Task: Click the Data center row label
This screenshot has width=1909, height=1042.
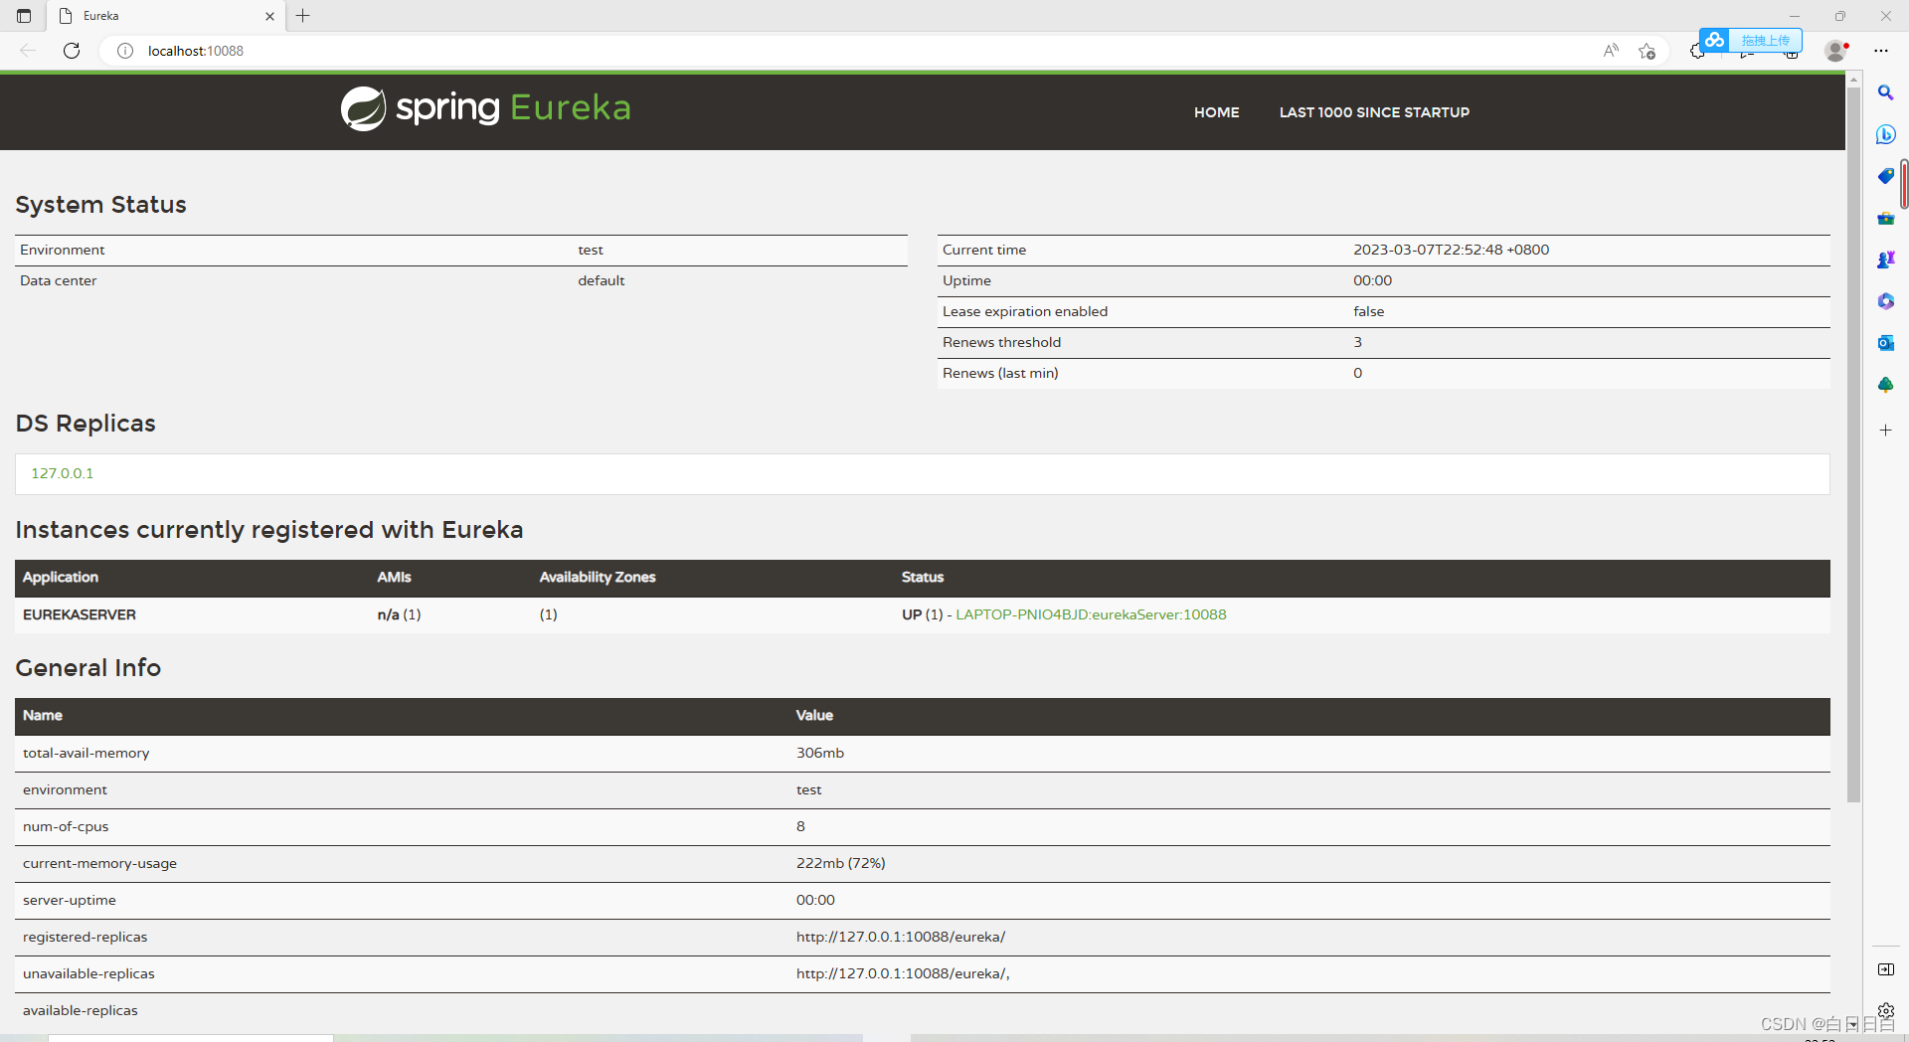Action: [59, 280]
